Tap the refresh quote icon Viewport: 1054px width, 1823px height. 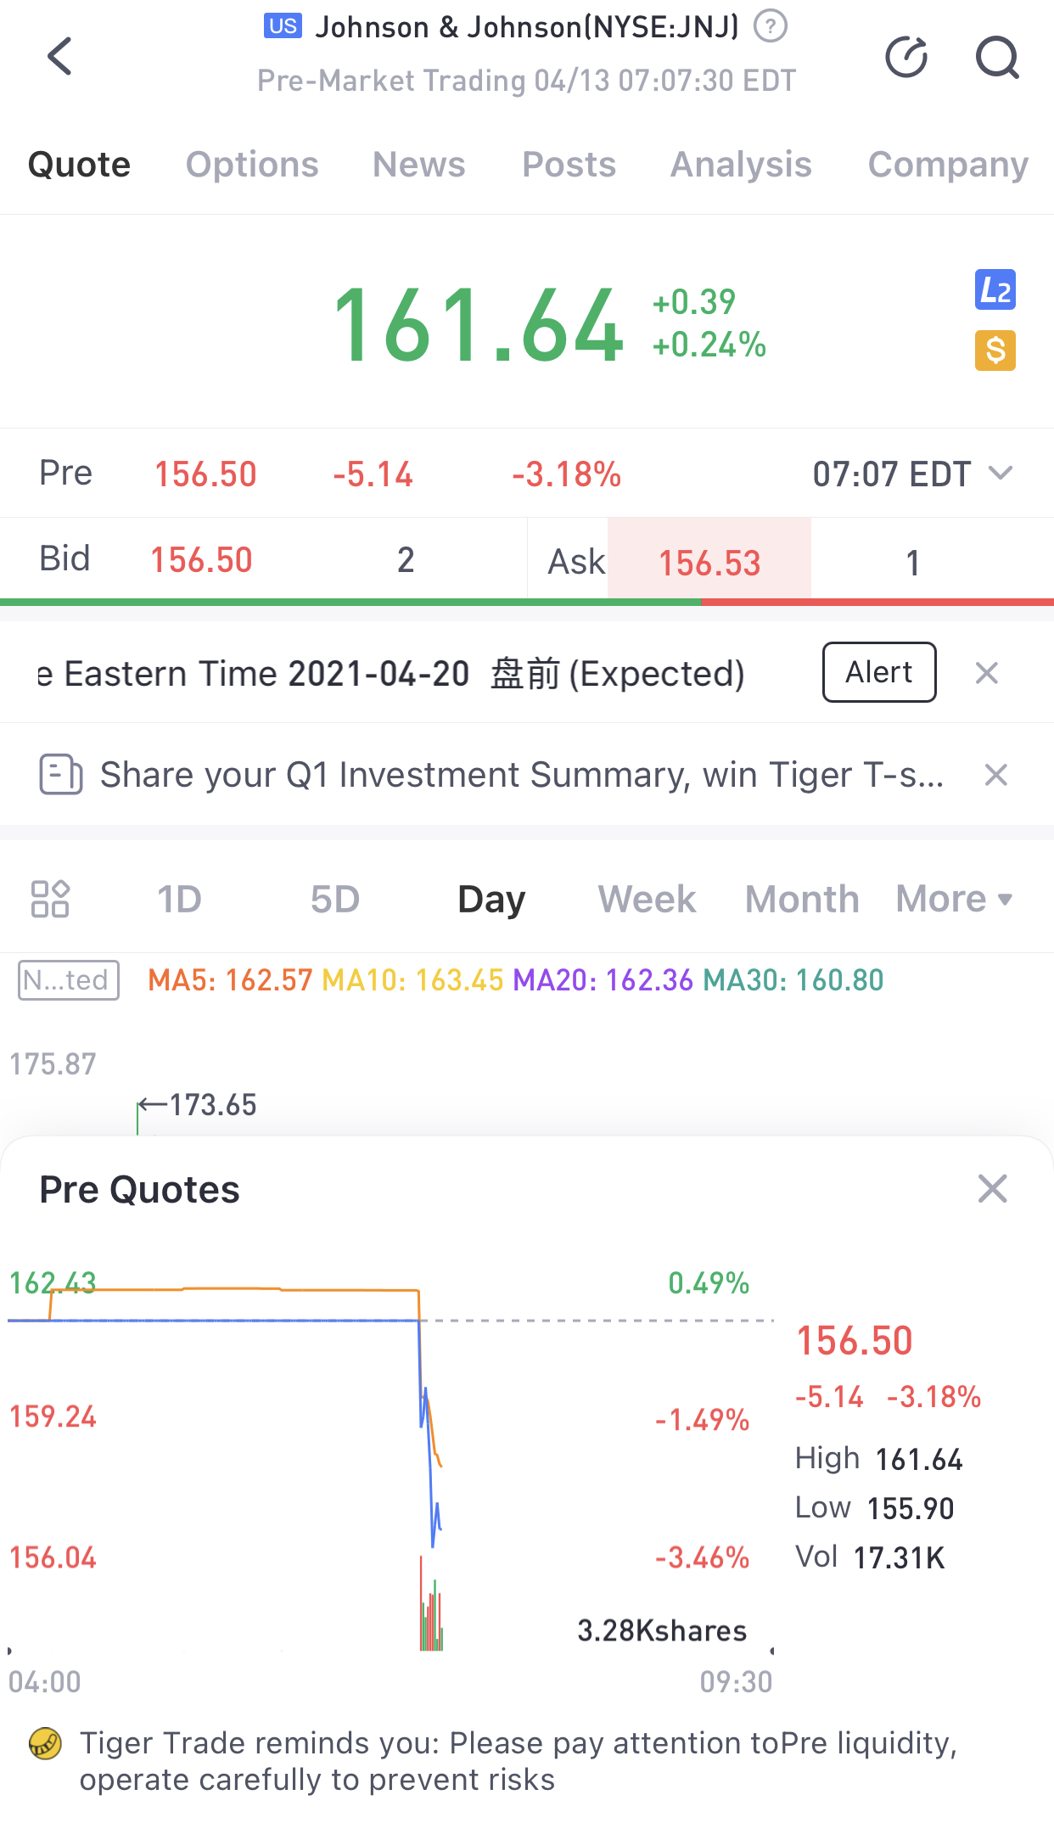pos(906,58)
